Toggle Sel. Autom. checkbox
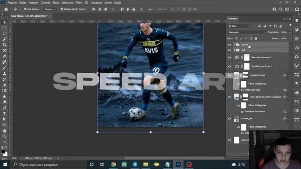 pyautogui.click(x=25, y=9)
